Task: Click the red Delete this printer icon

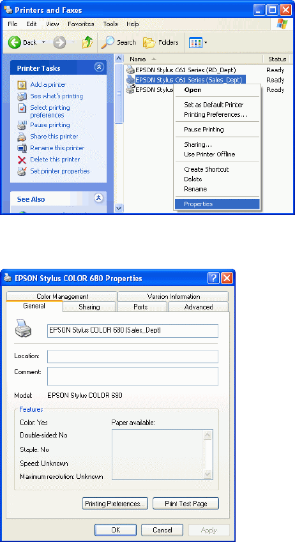Action: [22, 160]
